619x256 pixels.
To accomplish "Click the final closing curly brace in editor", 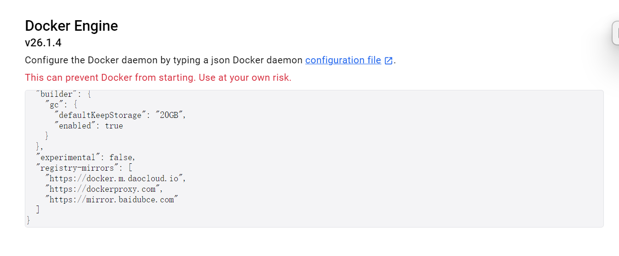I will pyautogui.click(x=28, y=221).
